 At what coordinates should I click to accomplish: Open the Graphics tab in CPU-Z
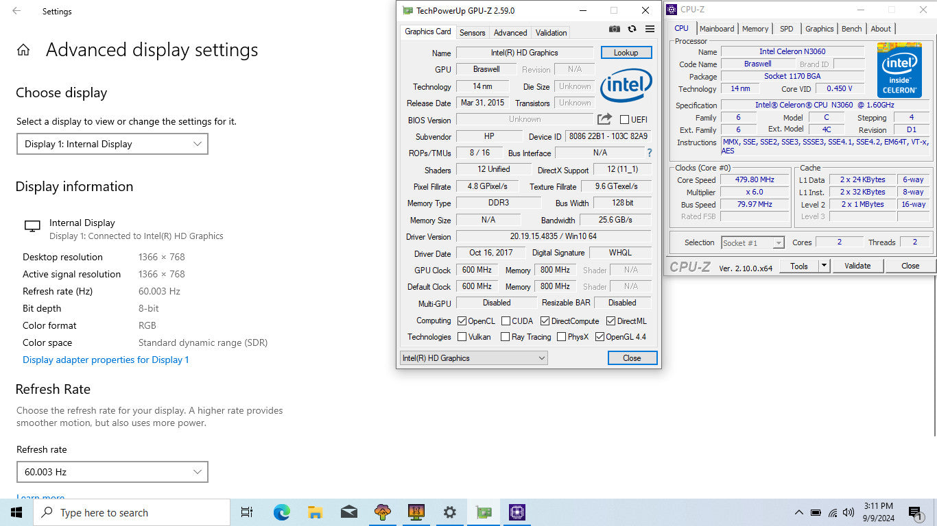pos(819,29)
